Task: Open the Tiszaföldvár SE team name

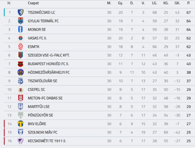Action: click(x=43, y=81)
